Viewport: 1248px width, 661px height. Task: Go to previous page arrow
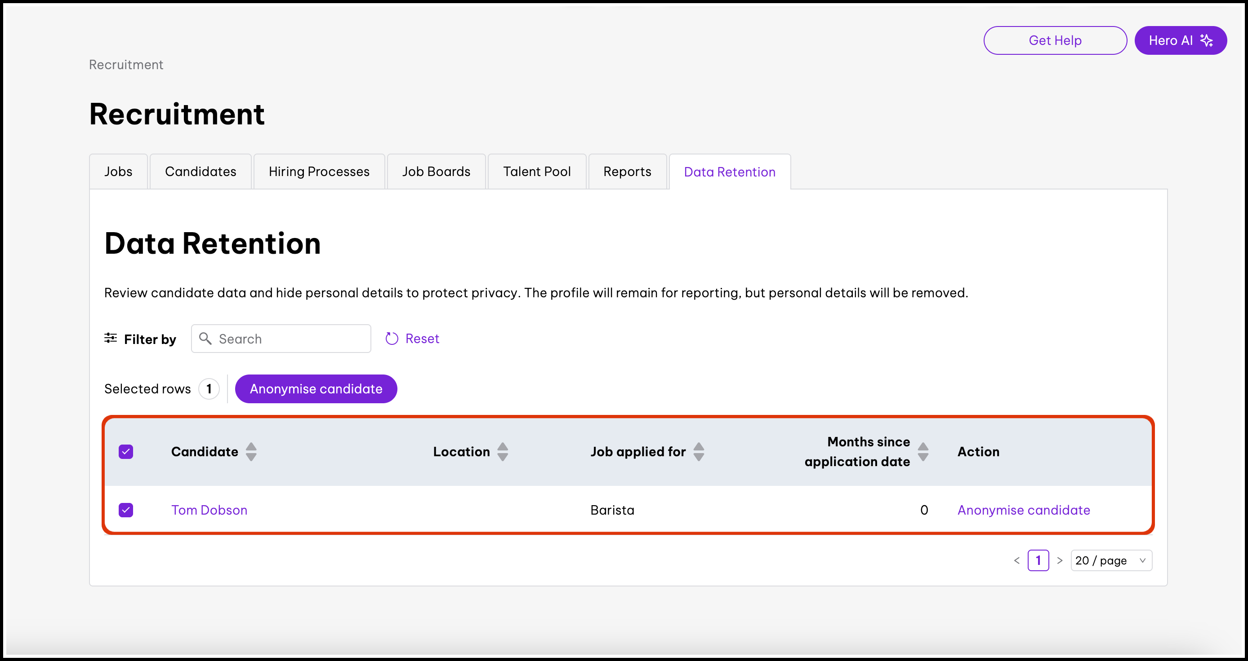click(1016, 560)
